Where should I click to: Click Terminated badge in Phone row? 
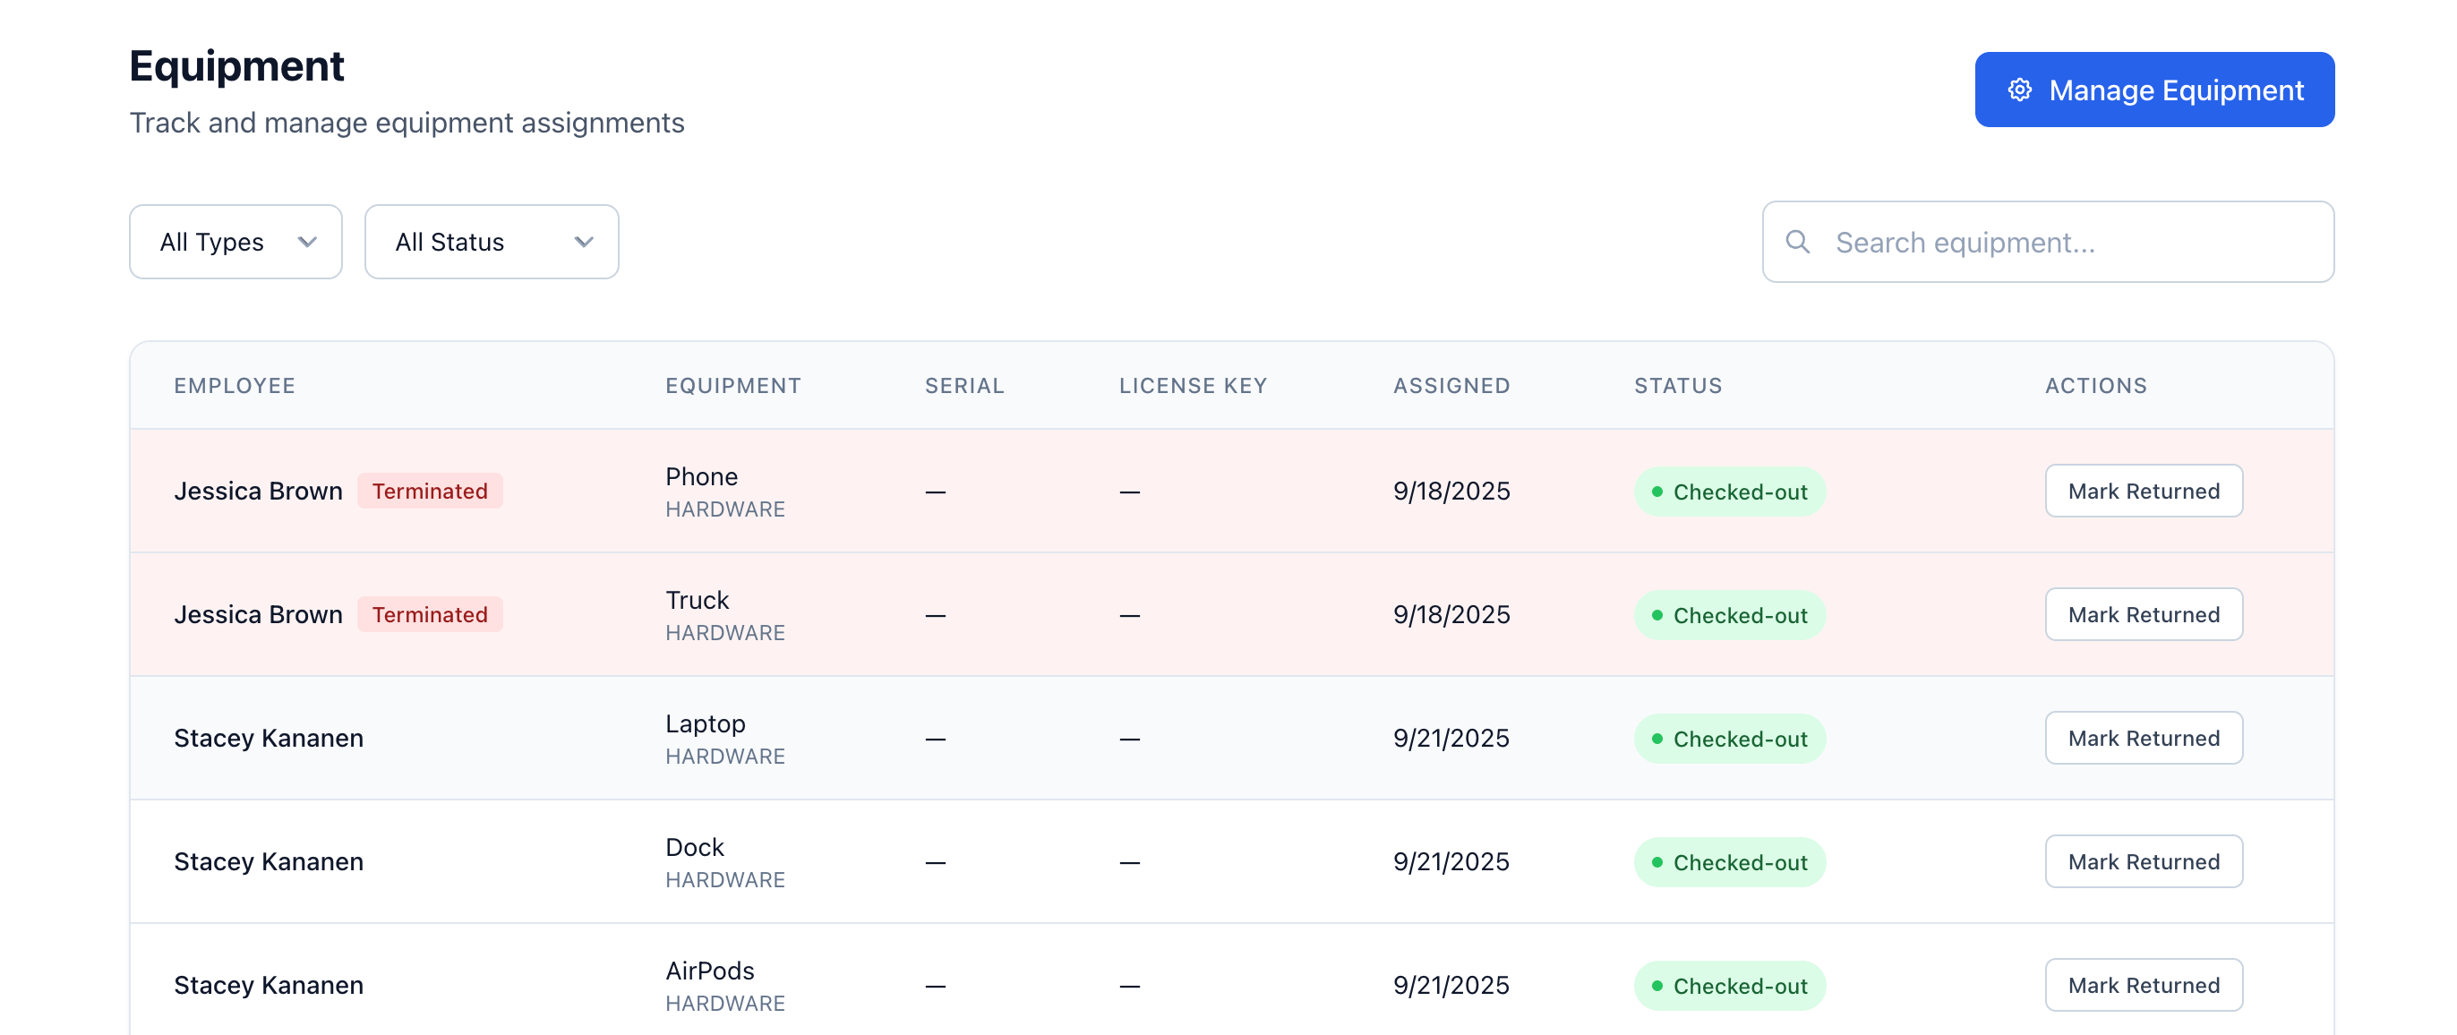429,491
